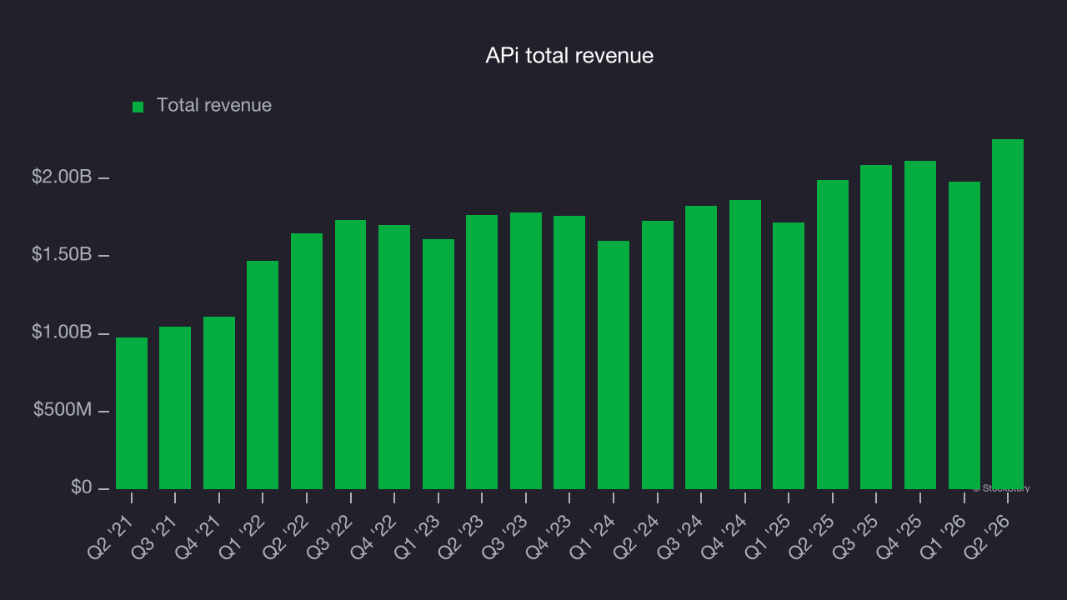Select the Q2 '25 revenue bar
Screen dimensions: 1067x600
pyautogui.click(x=833, y=335)
